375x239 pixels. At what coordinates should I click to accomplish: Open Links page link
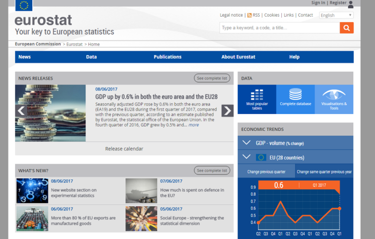click(289, 15)
